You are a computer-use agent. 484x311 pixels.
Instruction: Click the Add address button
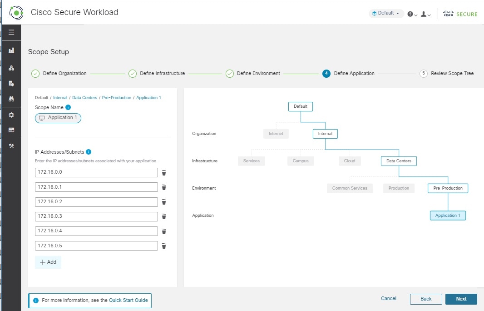click(x=48, y=262)
